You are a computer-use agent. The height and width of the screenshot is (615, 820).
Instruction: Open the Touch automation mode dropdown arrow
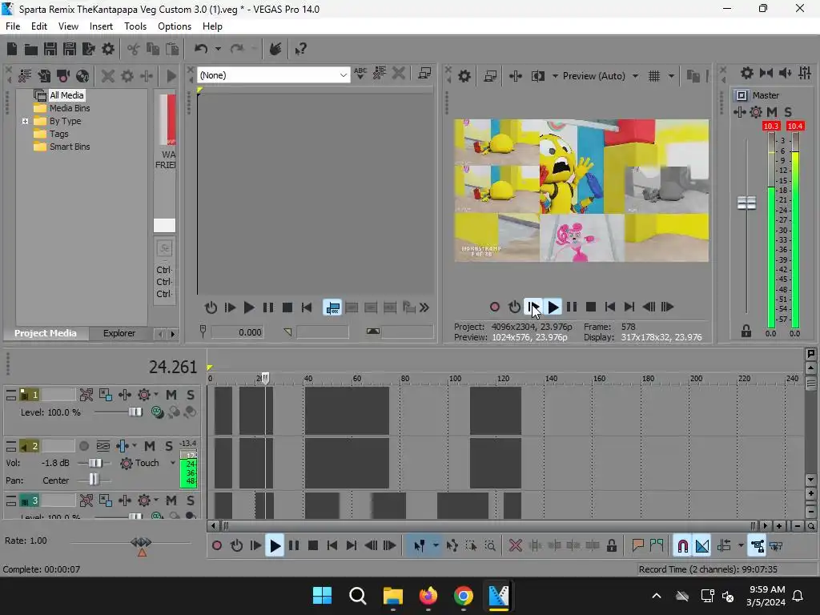(x=173, y=463)
